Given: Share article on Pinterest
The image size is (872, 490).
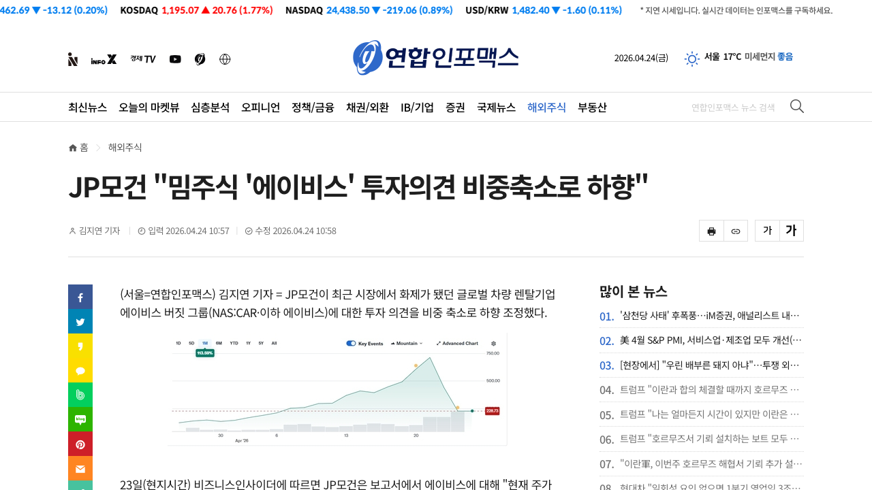Looking at the screenshot, I should tap(80, 444).
